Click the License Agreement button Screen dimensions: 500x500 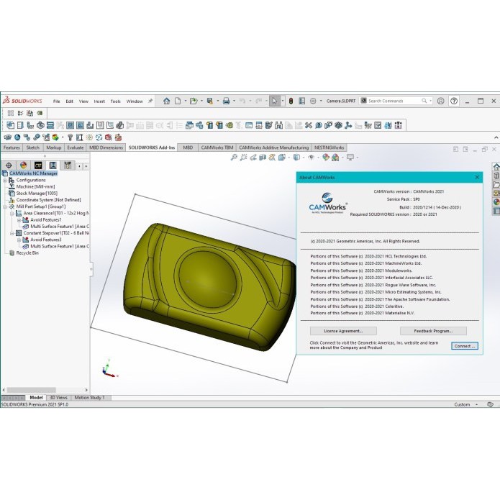[x=343, y=331]
